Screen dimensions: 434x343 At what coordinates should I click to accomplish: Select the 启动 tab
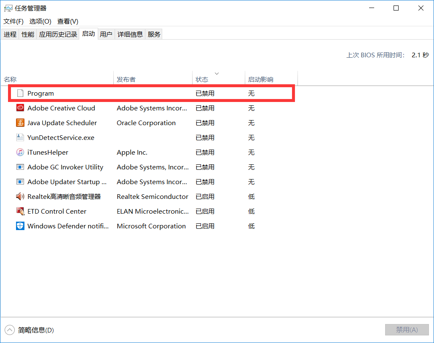pyautogui.click(x=88, y=34)
